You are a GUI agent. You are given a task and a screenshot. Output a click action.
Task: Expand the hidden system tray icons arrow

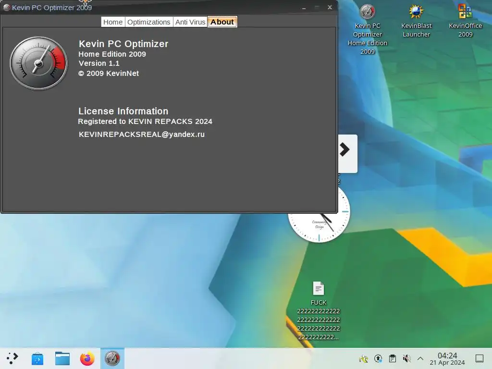pos(420,358)
